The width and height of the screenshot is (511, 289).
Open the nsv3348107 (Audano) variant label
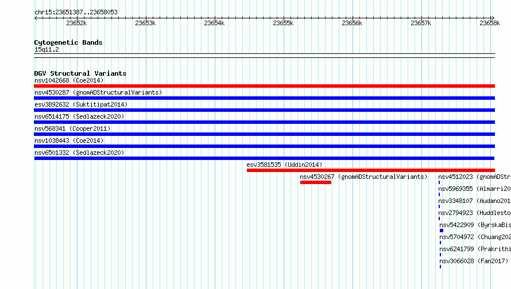tap(474, 201)
